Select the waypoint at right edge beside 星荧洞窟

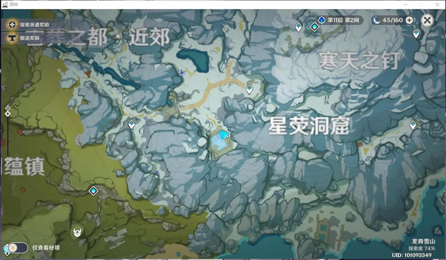tap(413, 124)
